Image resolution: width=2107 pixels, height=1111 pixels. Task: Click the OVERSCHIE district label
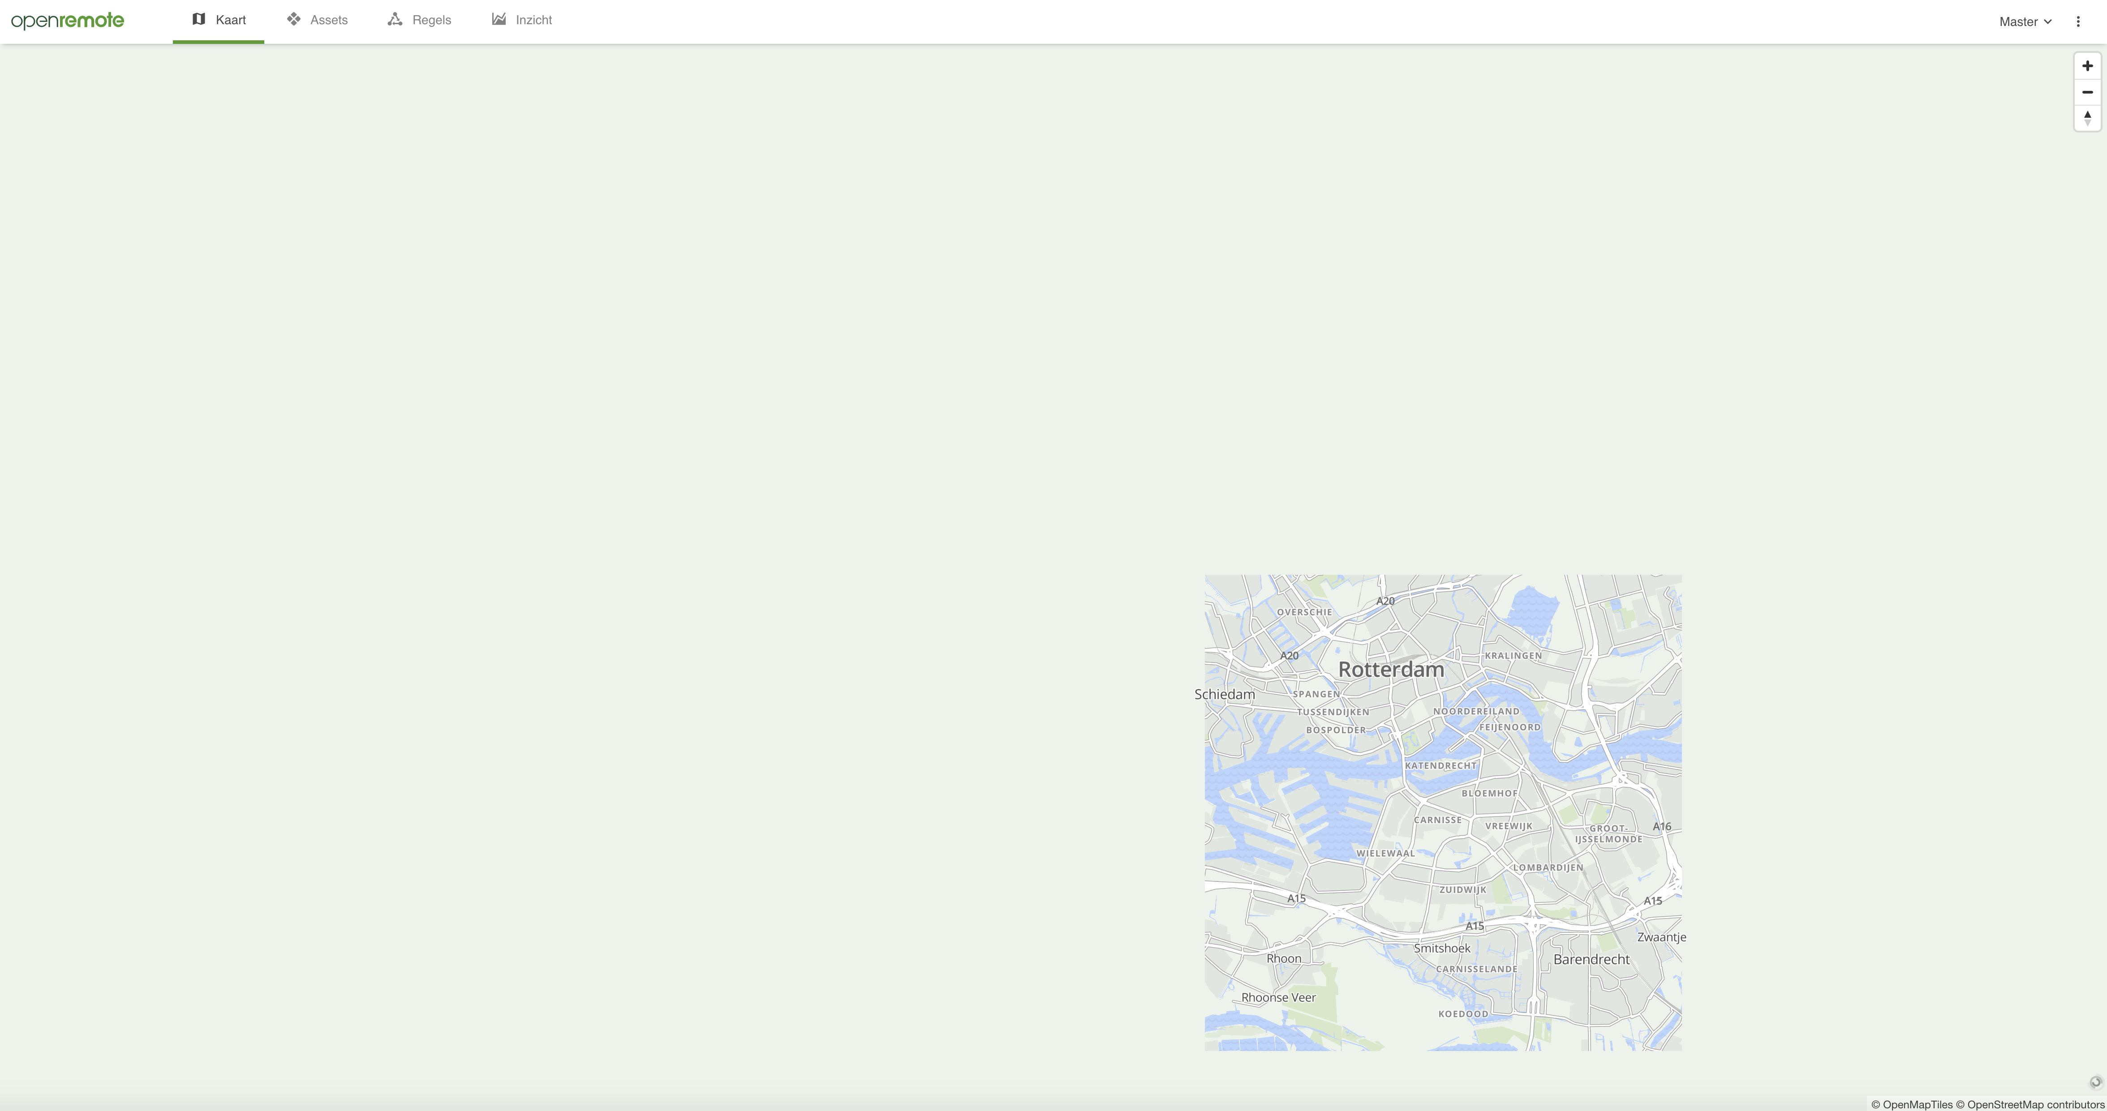(x=1305, y=612)
